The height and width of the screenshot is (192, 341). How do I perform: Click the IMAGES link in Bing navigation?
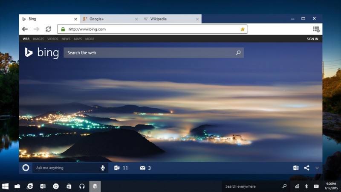coord(38,39)
